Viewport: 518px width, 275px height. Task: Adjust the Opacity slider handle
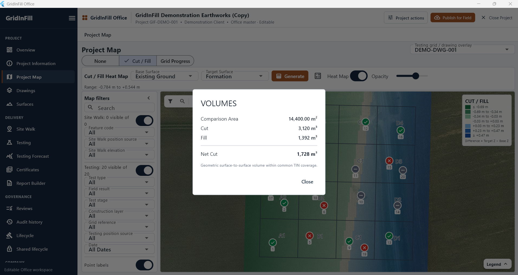pyautogui.click(x=416, y=76)
